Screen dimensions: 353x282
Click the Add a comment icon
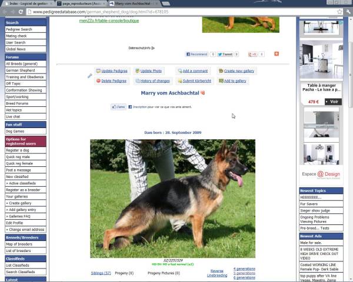pos(179,71)
